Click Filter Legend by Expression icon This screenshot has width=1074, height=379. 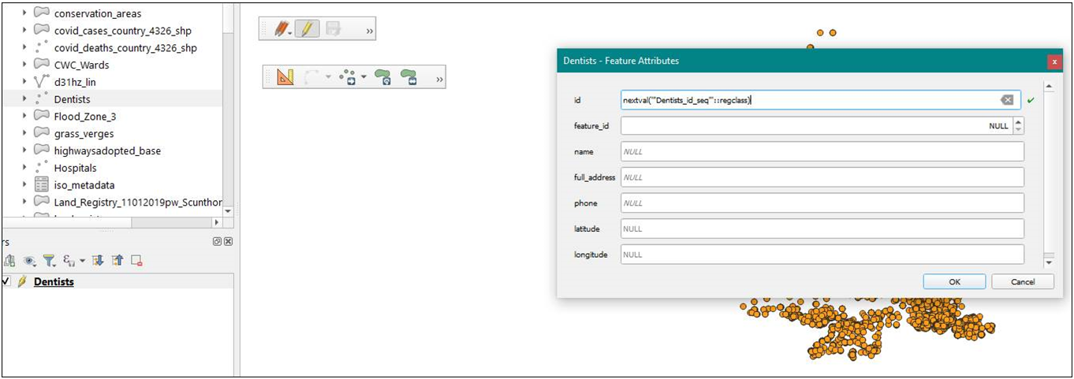tap(68, 261)
